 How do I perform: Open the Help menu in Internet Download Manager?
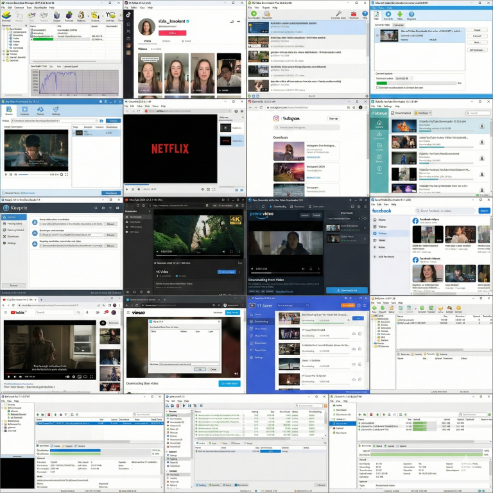[52, 8]
